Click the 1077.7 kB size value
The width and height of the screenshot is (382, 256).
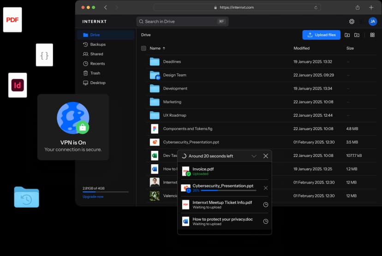click(354, 155)
